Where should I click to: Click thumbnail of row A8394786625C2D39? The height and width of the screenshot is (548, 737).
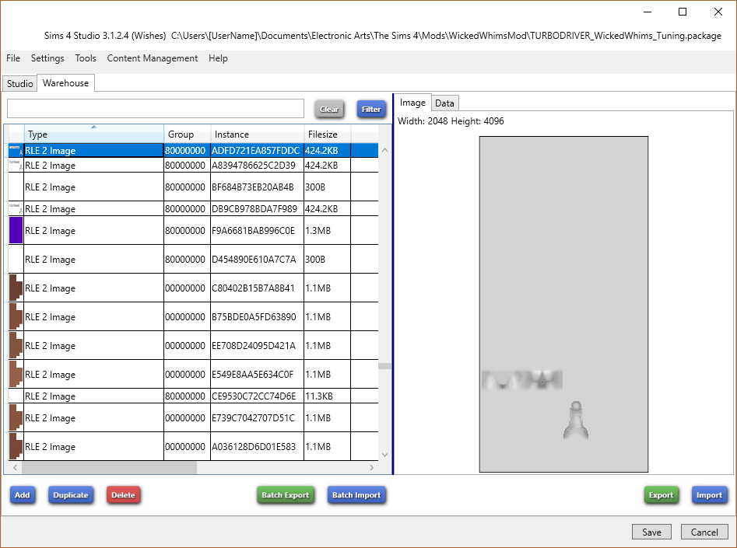[16, 166]
